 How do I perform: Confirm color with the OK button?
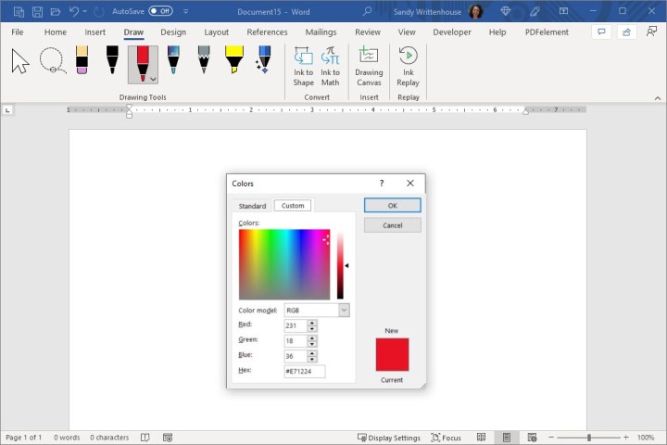tap(392, 206)
